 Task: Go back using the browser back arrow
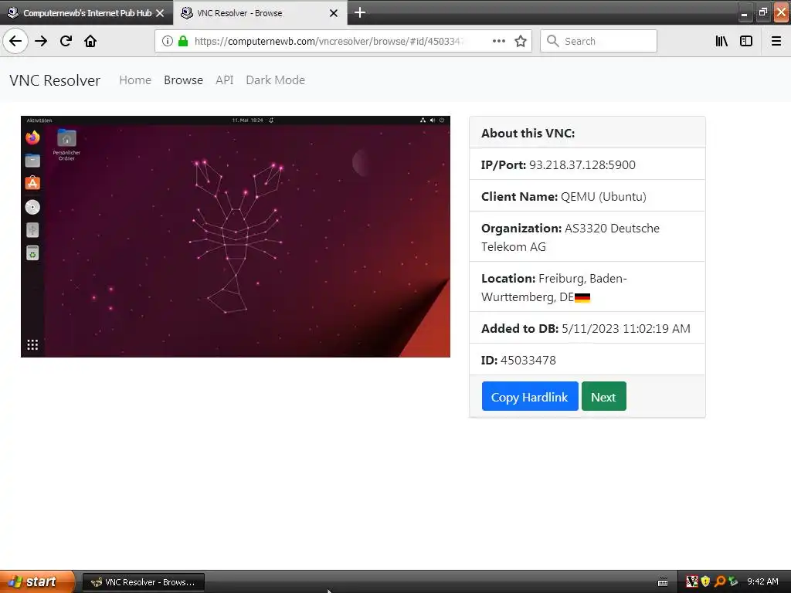tap(15, 41)
